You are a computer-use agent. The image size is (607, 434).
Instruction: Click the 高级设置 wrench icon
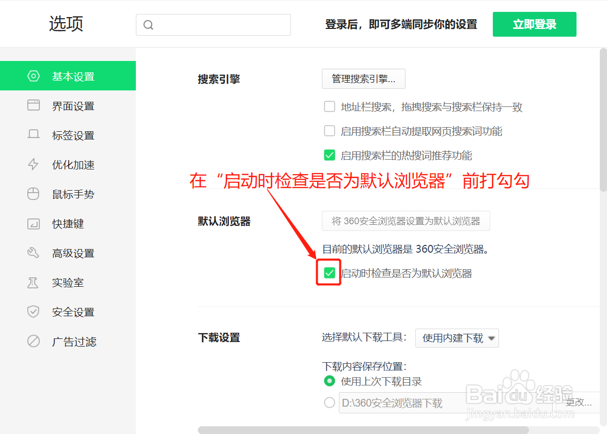tap(33, 253)
